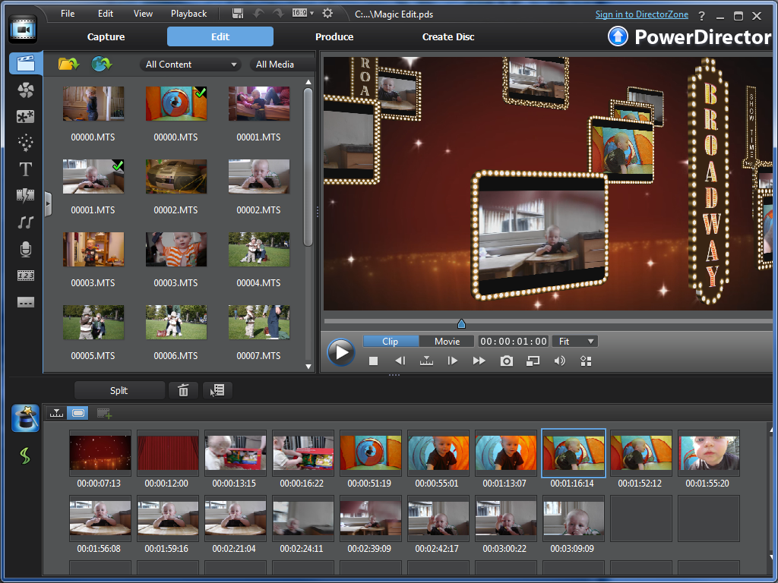Switch to the Produce tab

(334, 36)
